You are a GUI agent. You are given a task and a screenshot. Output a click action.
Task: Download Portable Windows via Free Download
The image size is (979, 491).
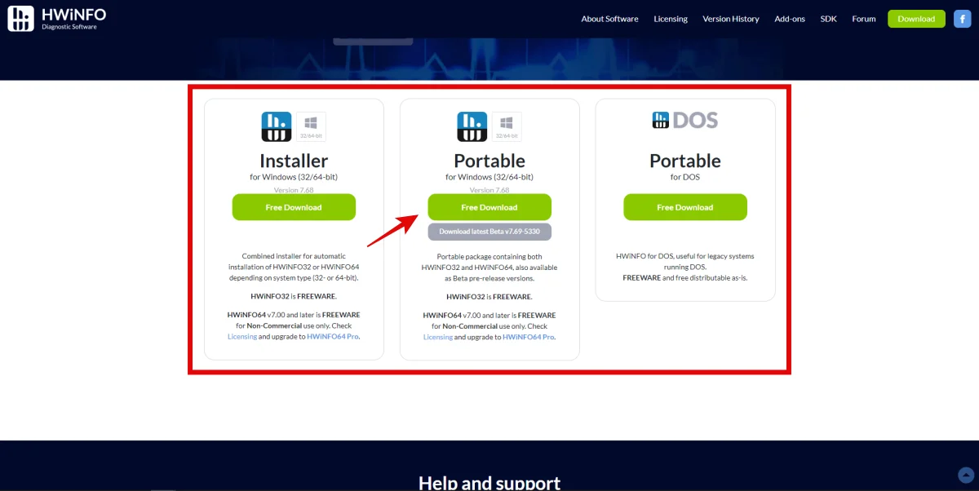pyautogui.click(x=489, y=207)
